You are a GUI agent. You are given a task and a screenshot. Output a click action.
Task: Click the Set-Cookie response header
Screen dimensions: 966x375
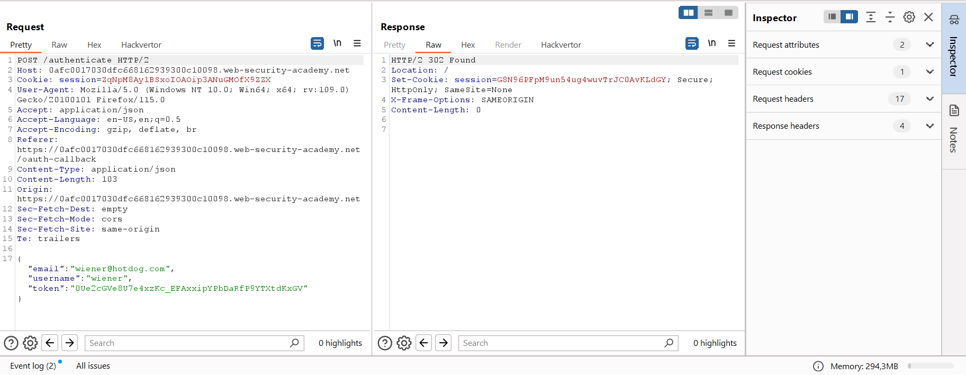click(x=552, y=85)
